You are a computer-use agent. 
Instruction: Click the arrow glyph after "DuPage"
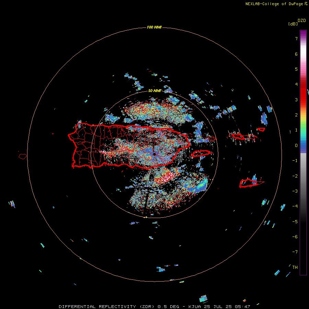coord(306,4)
